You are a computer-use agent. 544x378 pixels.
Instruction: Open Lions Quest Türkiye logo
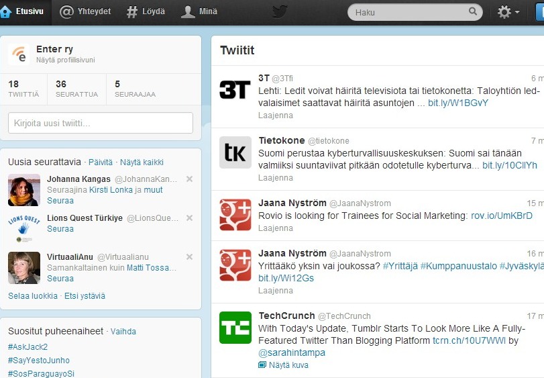pyautogui.click(x=24, y=228)
